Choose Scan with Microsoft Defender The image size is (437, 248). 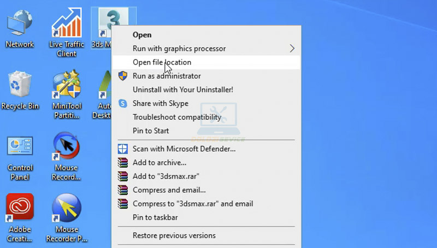[184, 149]
